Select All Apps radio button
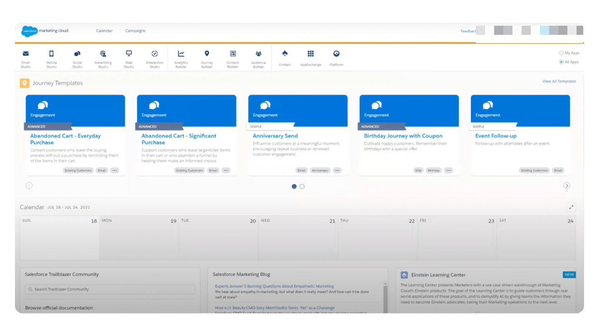This screenshot has width=599, height=336. pos(561,62)
